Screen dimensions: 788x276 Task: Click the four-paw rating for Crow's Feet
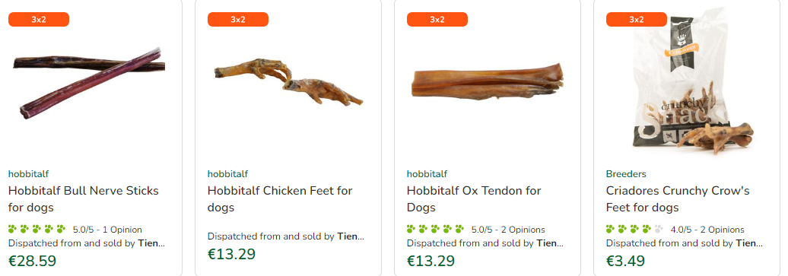(x=634, y=230)
